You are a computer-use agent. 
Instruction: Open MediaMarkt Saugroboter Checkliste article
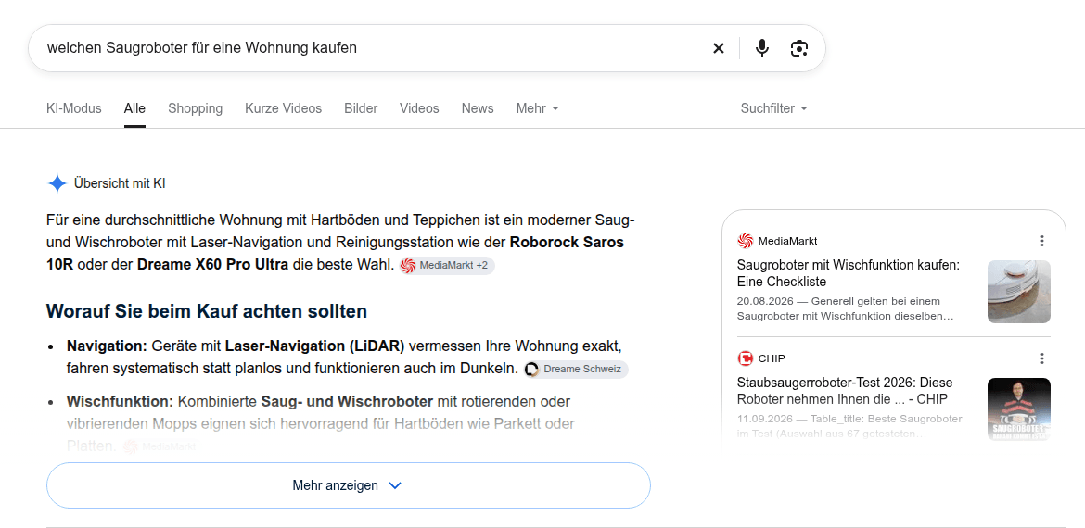click(x=849, y=273)
